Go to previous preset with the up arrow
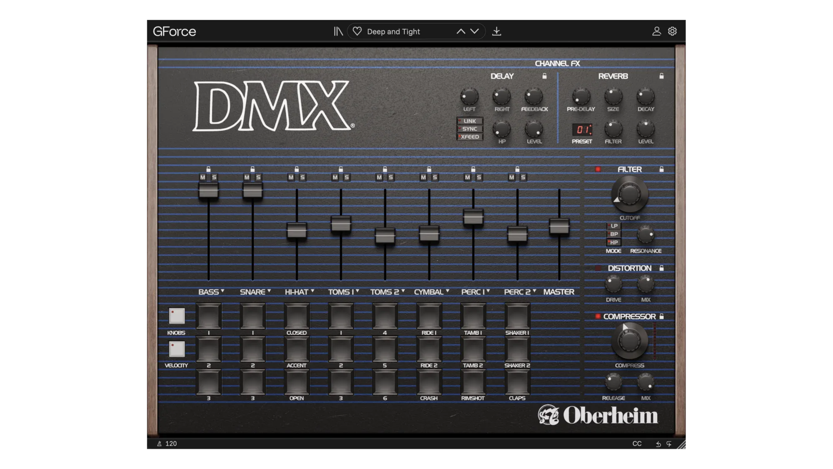Screen dimensions: 833x469 (x=461, y=31)
